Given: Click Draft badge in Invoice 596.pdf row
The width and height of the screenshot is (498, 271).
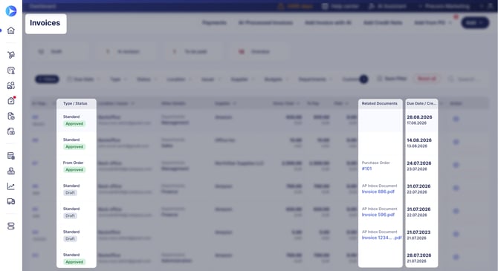Looking at the screenshot, I should [x=70, y=216].
